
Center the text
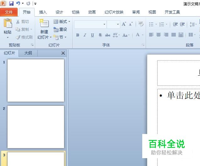(x=159, y=35)
